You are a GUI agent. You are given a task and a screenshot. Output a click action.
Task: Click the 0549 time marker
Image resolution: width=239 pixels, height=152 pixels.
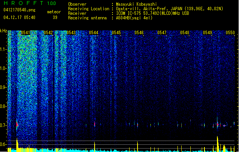(207, 33)
